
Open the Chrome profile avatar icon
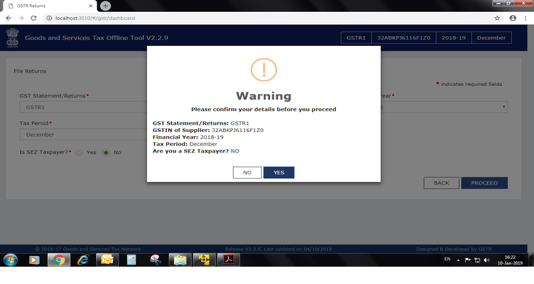pyautogui.click(x=513, y=18)
